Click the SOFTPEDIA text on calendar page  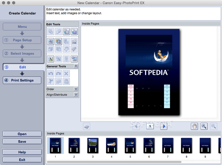(x=149, y=72)
